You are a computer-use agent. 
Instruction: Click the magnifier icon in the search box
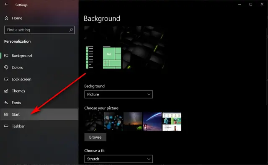tap(71, 30)
